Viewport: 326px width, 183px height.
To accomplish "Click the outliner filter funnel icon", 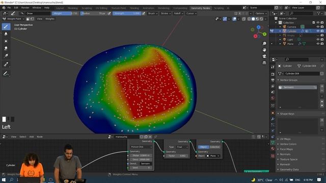I will pos(319,13).
